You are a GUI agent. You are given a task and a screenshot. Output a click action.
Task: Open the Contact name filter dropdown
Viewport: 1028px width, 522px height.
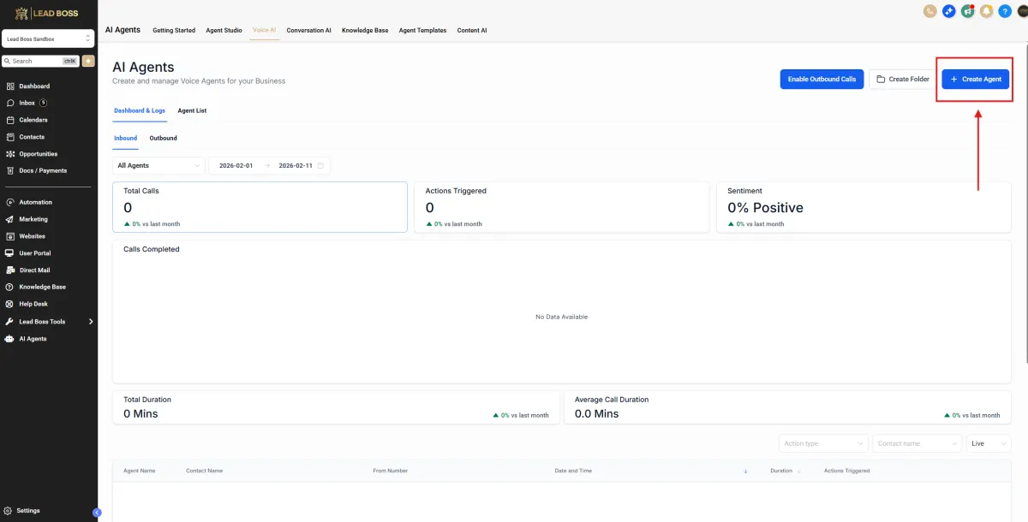pyautogui.click(x=917, y=443)
